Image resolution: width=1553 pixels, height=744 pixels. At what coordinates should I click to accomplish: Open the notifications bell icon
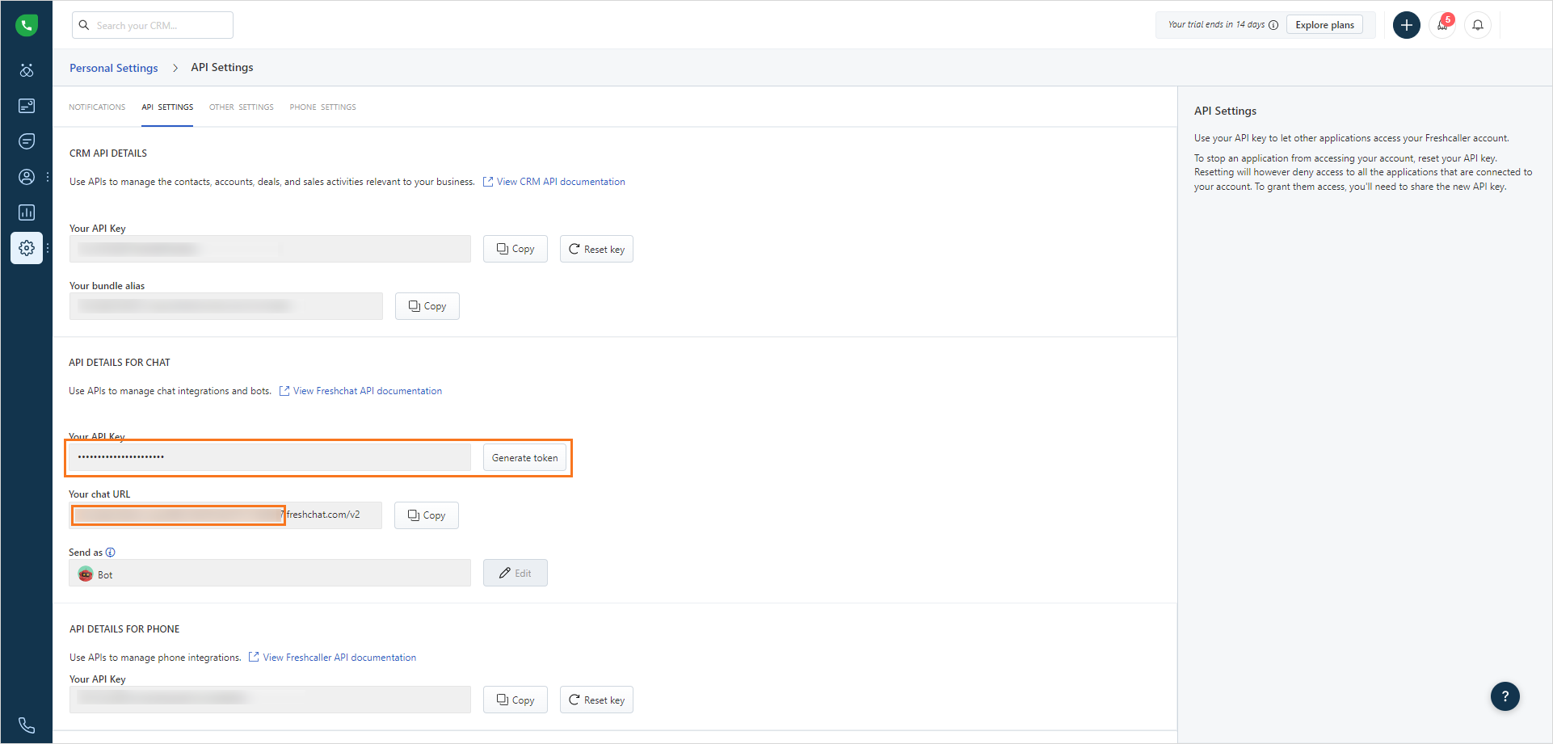[1478, 25]
